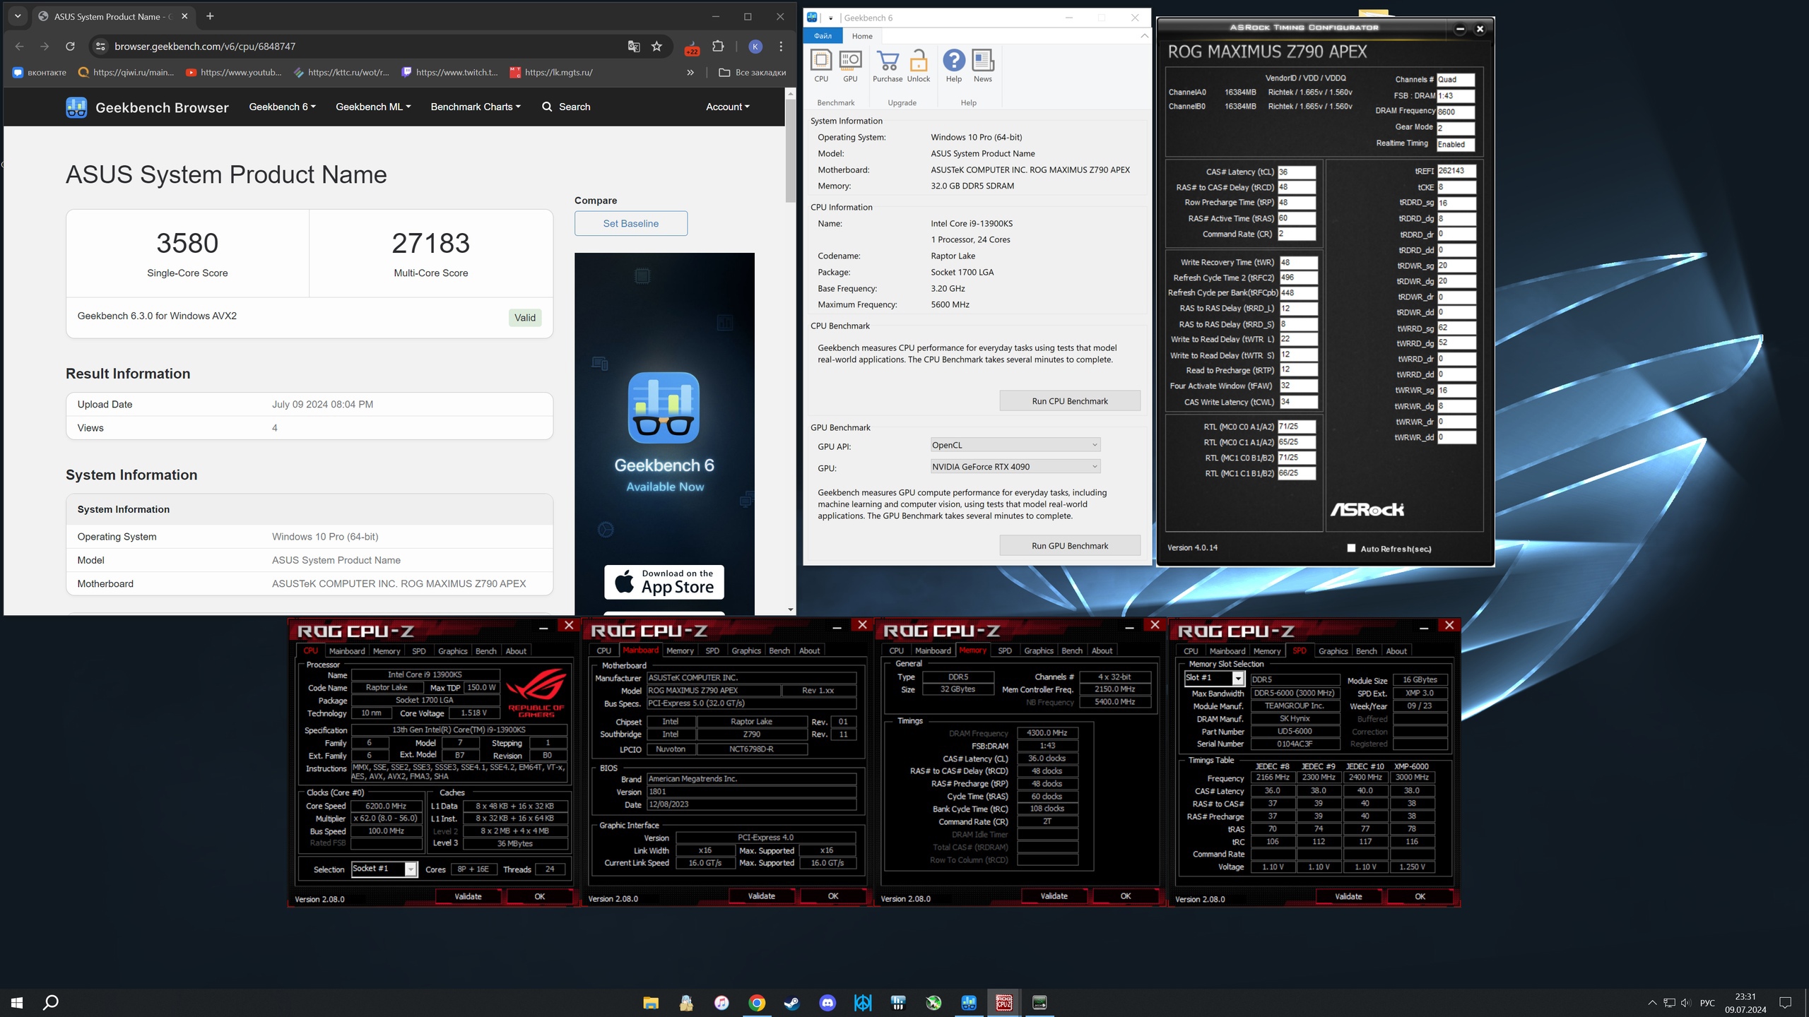1809x1017 pixels.
Task: Open the Twitch bookmark
Action: point(449,72)
